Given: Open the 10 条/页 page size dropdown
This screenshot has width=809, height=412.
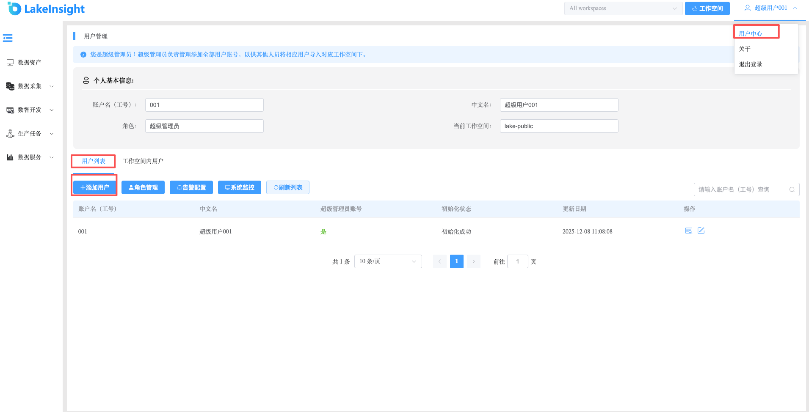Looking at the screenshot, I should (x=388, y=261).
